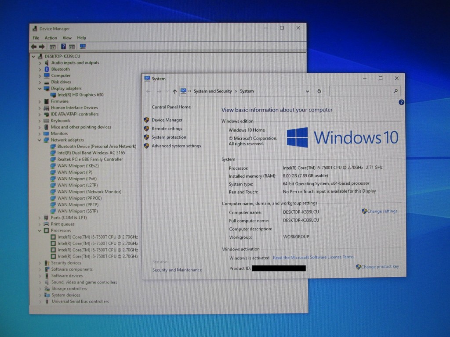This screenshot has height=337, width=450.
Task: Refresh the System window with the refresh icon
Action: (x=319, y=91)
